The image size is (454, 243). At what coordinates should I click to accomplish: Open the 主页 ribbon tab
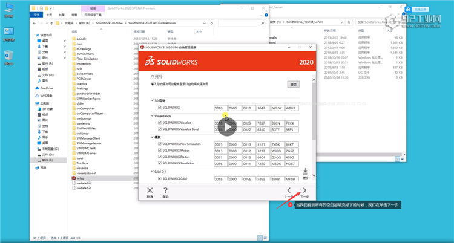[x=49, y=15]
